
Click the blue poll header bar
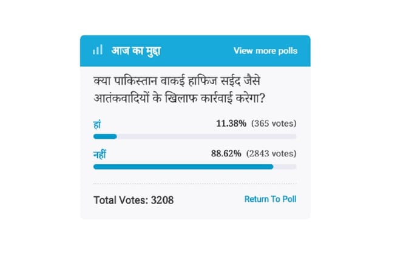click(x=195, y=51)
